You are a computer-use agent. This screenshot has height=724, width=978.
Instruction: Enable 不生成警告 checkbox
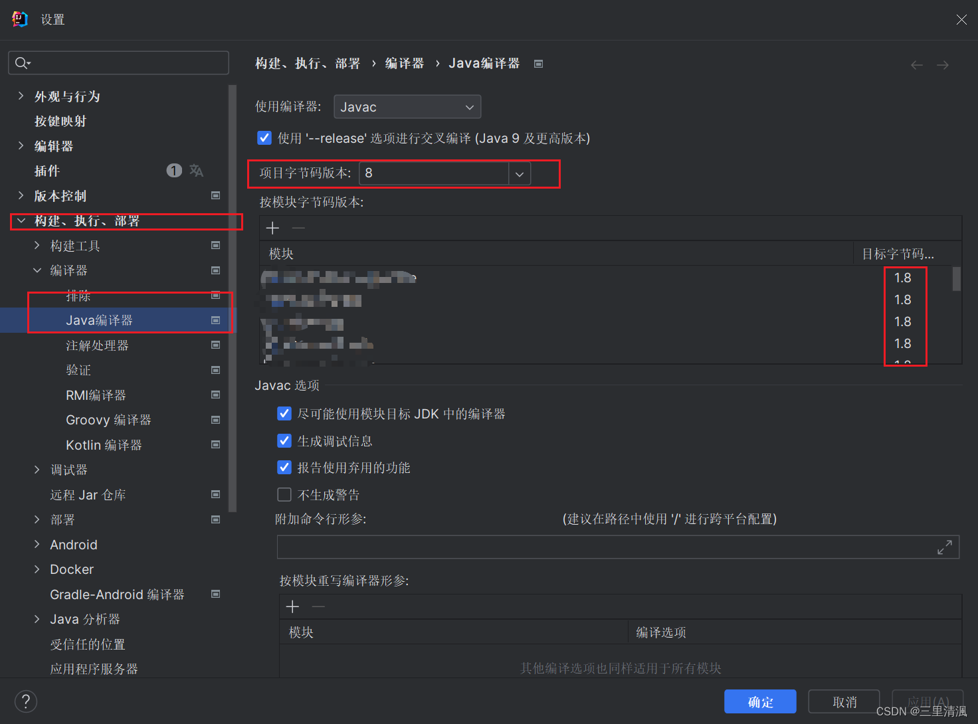pyautogui.click(x=284, y=494)
